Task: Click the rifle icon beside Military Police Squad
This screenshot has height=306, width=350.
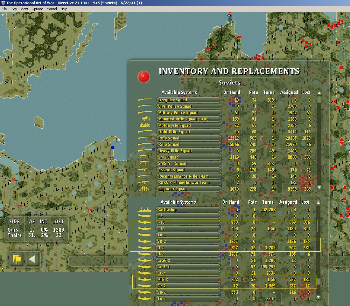Action: [x=145, y=112]
